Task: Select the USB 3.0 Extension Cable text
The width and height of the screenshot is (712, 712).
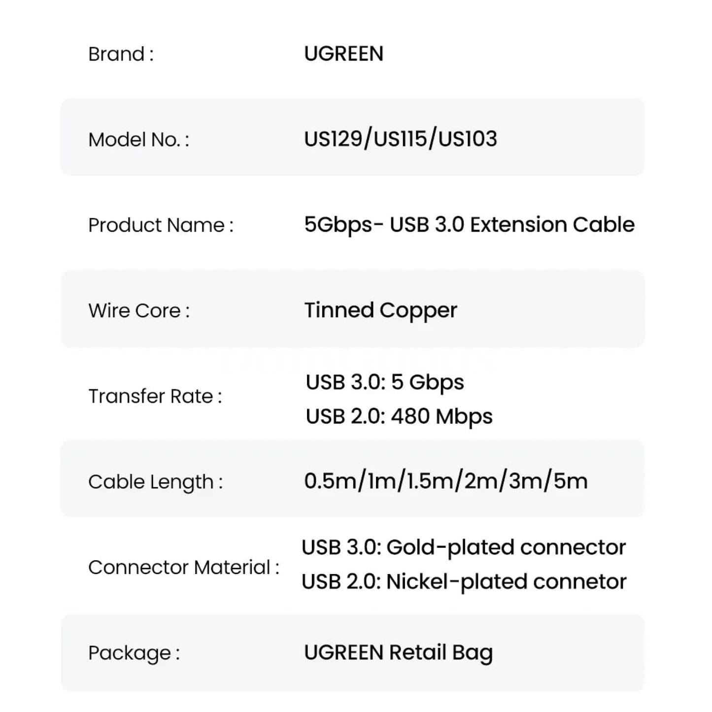Action: tap(512, 225)
